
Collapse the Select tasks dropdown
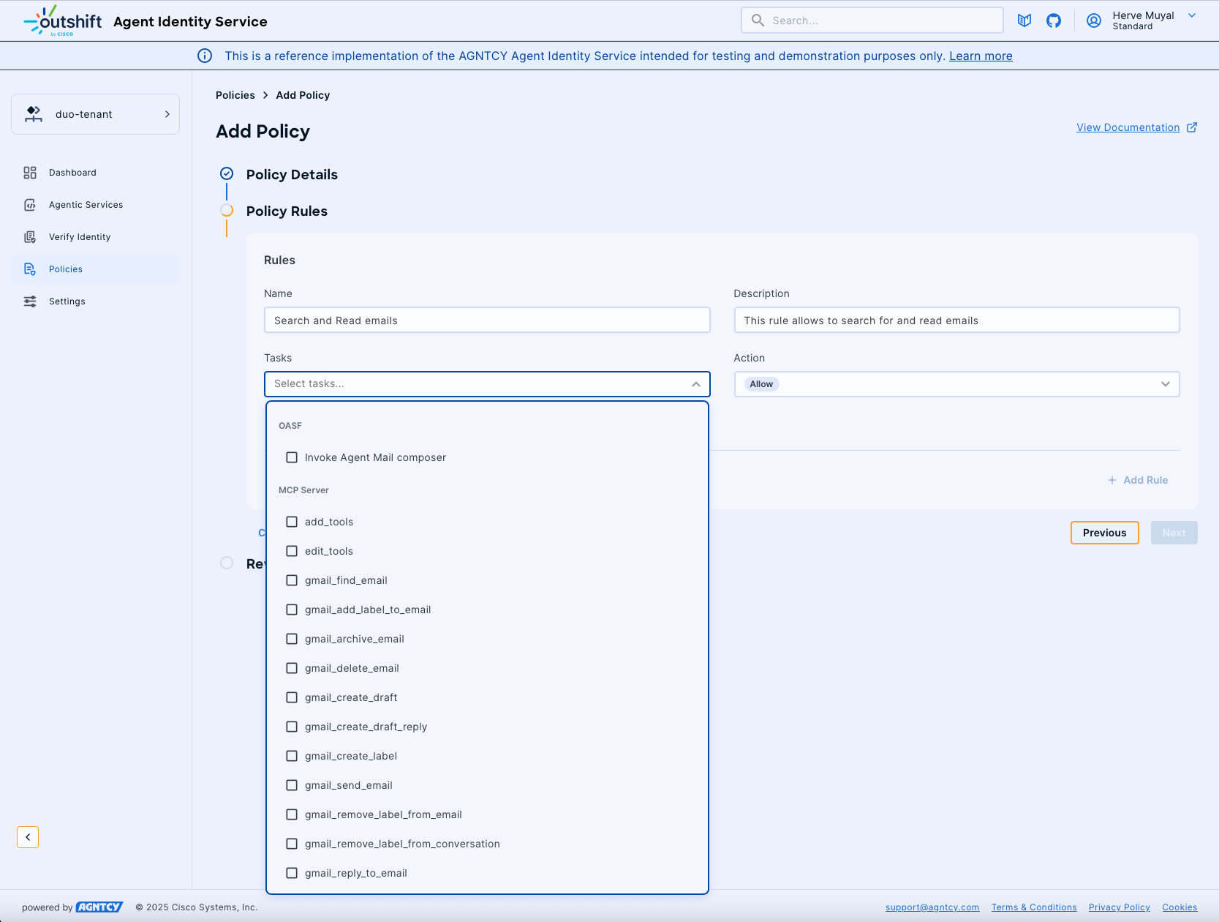pos(695,383)
